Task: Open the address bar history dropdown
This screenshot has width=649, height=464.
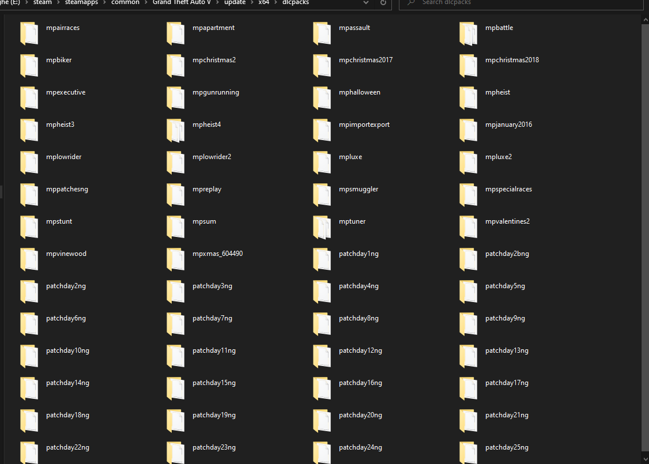Action: point(366,2)
